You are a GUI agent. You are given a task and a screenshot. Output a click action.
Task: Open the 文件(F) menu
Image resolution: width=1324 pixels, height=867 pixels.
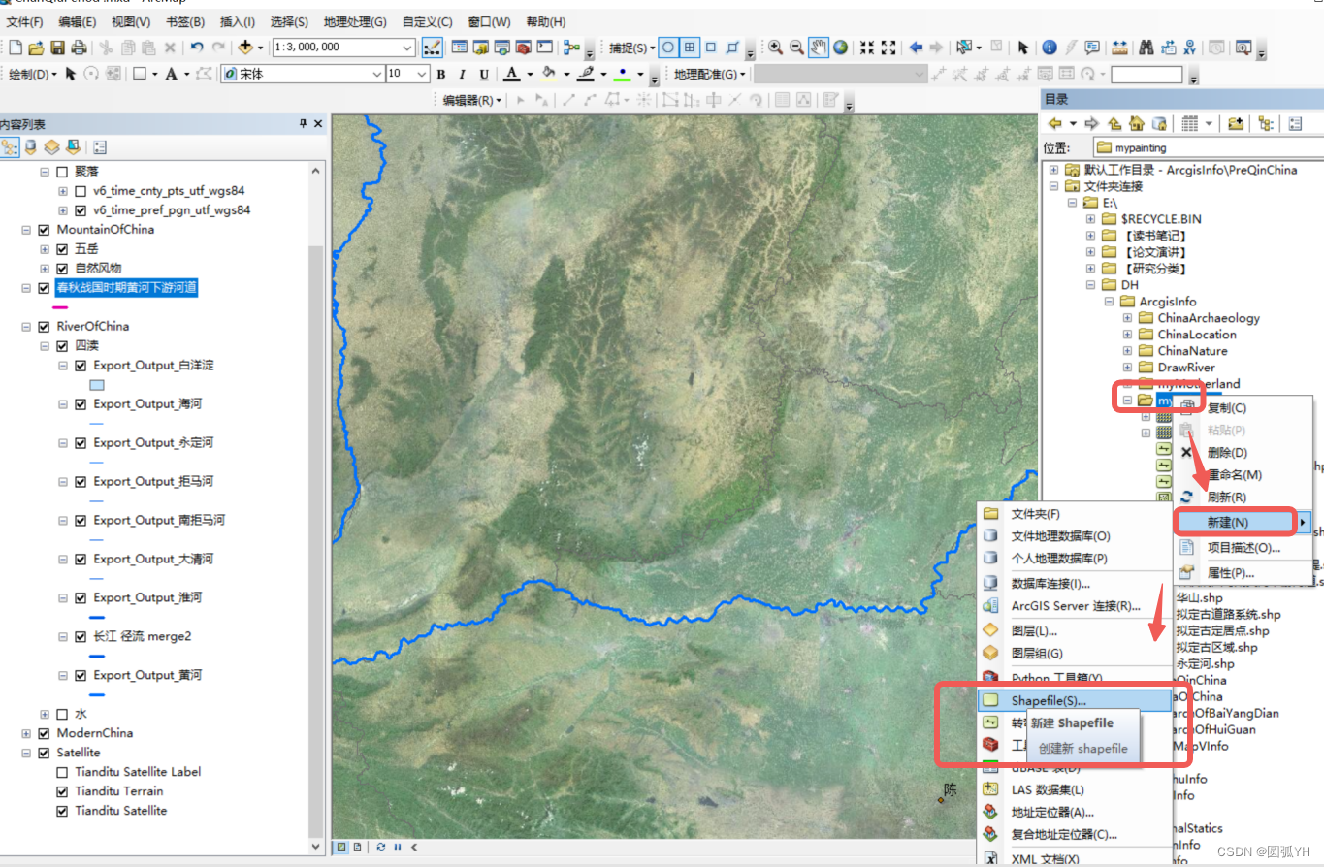[x=24, y=21]
